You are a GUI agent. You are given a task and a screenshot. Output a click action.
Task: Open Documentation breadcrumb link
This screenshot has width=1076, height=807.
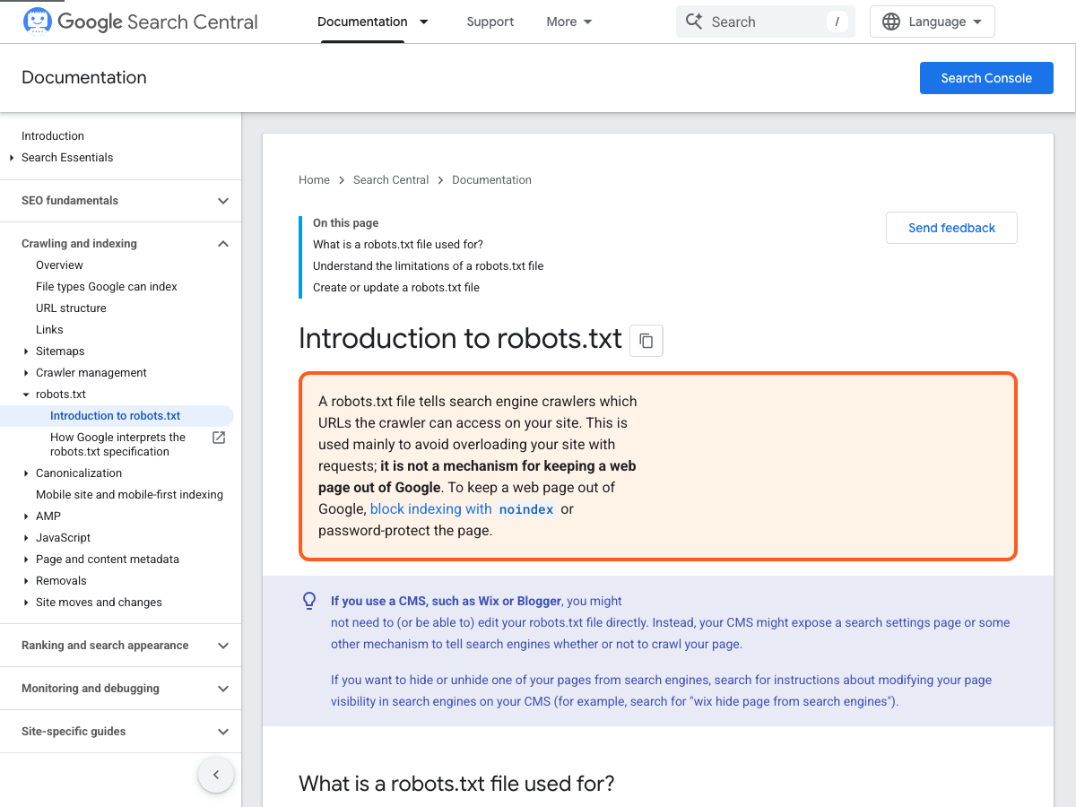(x=491, y=180)
